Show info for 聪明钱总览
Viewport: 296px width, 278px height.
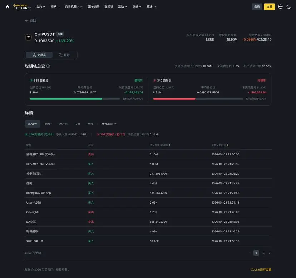point(48,66)
